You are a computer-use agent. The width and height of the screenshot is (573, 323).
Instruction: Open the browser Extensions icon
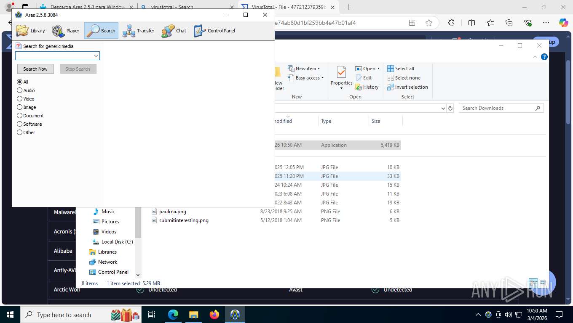pos(451,23)
